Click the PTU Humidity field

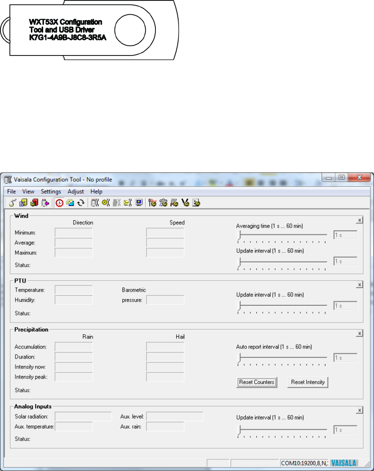click(74, 300)
